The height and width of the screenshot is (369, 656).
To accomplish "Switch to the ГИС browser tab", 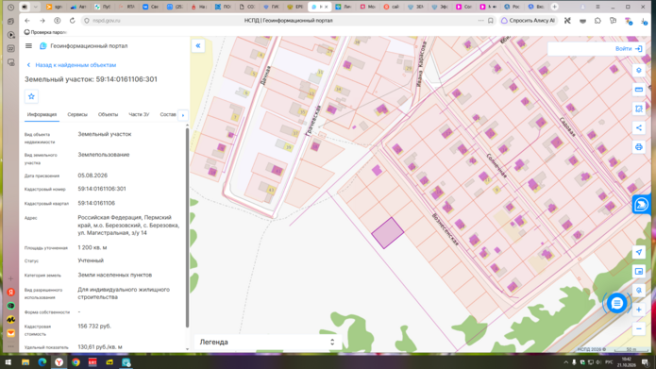I will coord(272,7).
